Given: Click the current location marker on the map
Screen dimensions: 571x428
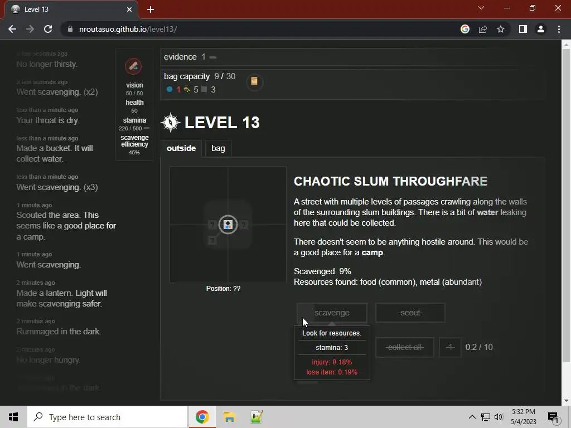Looking at the screenshot, I should coord(228,225).
